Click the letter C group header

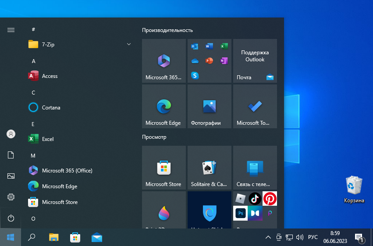[x=33, y=93]
